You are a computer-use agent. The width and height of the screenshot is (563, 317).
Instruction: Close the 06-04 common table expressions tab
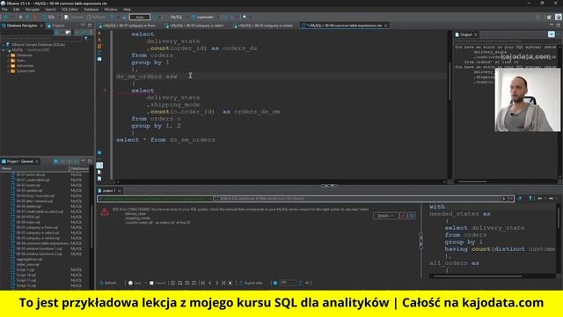(x=385, y=26)
